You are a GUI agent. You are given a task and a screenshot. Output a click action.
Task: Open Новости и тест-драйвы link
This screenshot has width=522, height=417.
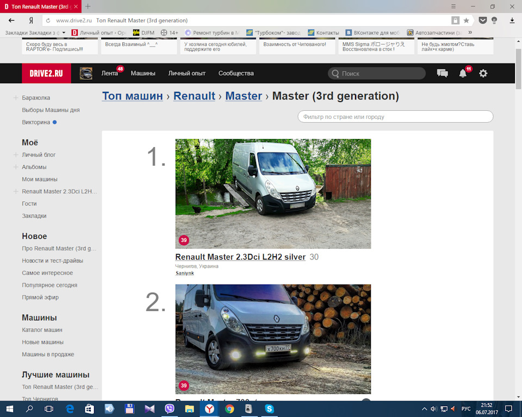pos(53,261)
